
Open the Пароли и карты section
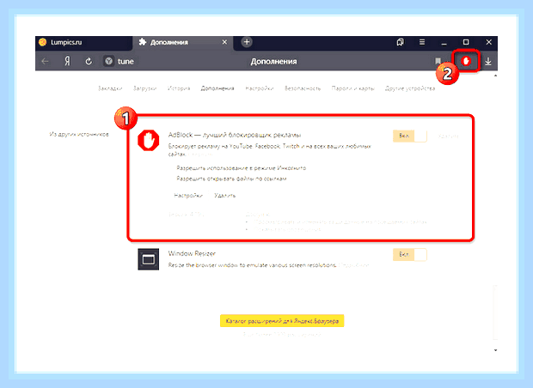(x=352, y=88)
